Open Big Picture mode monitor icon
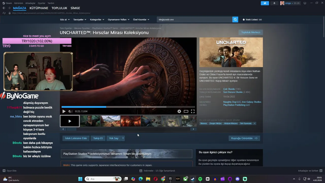The image size is (325, 183). pyautogui.click(x=305, y=3)
